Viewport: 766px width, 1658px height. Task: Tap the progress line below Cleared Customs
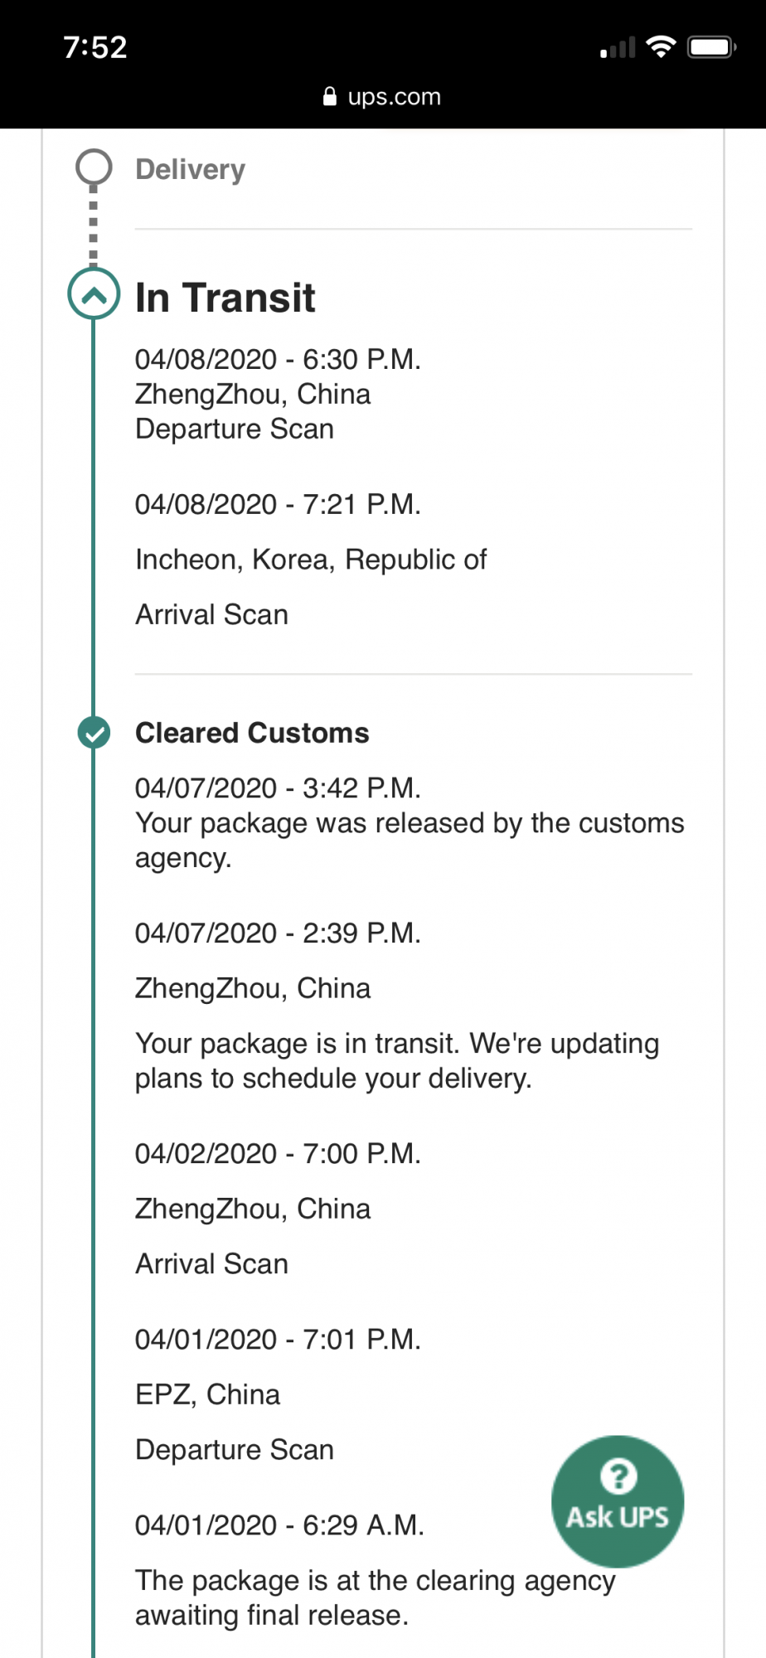(x=94, y=1202)
